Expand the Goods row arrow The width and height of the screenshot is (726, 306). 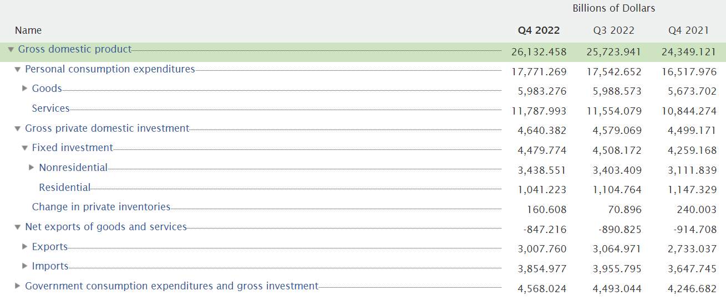pyautogui.click(x=25, y=89)
